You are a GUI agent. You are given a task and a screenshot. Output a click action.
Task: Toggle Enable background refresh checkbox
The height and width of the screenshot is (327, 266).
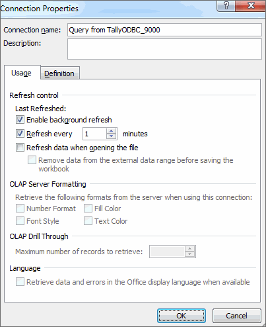coord(20,120)
